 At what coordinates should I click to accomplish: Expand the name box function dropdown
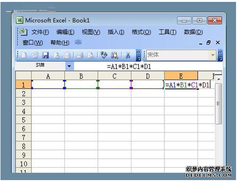[x=69, y=66]
